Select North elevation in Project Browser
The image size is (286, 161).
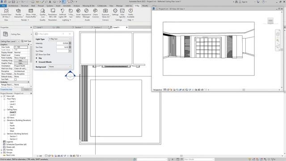point(12,126)
